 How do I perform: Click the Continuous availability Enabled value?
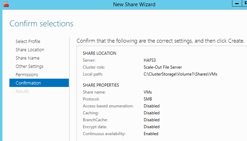click(x=151, y=134)
